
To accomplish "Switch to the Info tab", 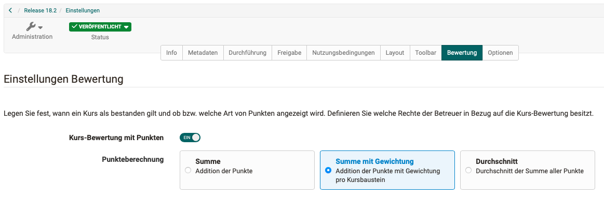I will click(x=171, y=53).
